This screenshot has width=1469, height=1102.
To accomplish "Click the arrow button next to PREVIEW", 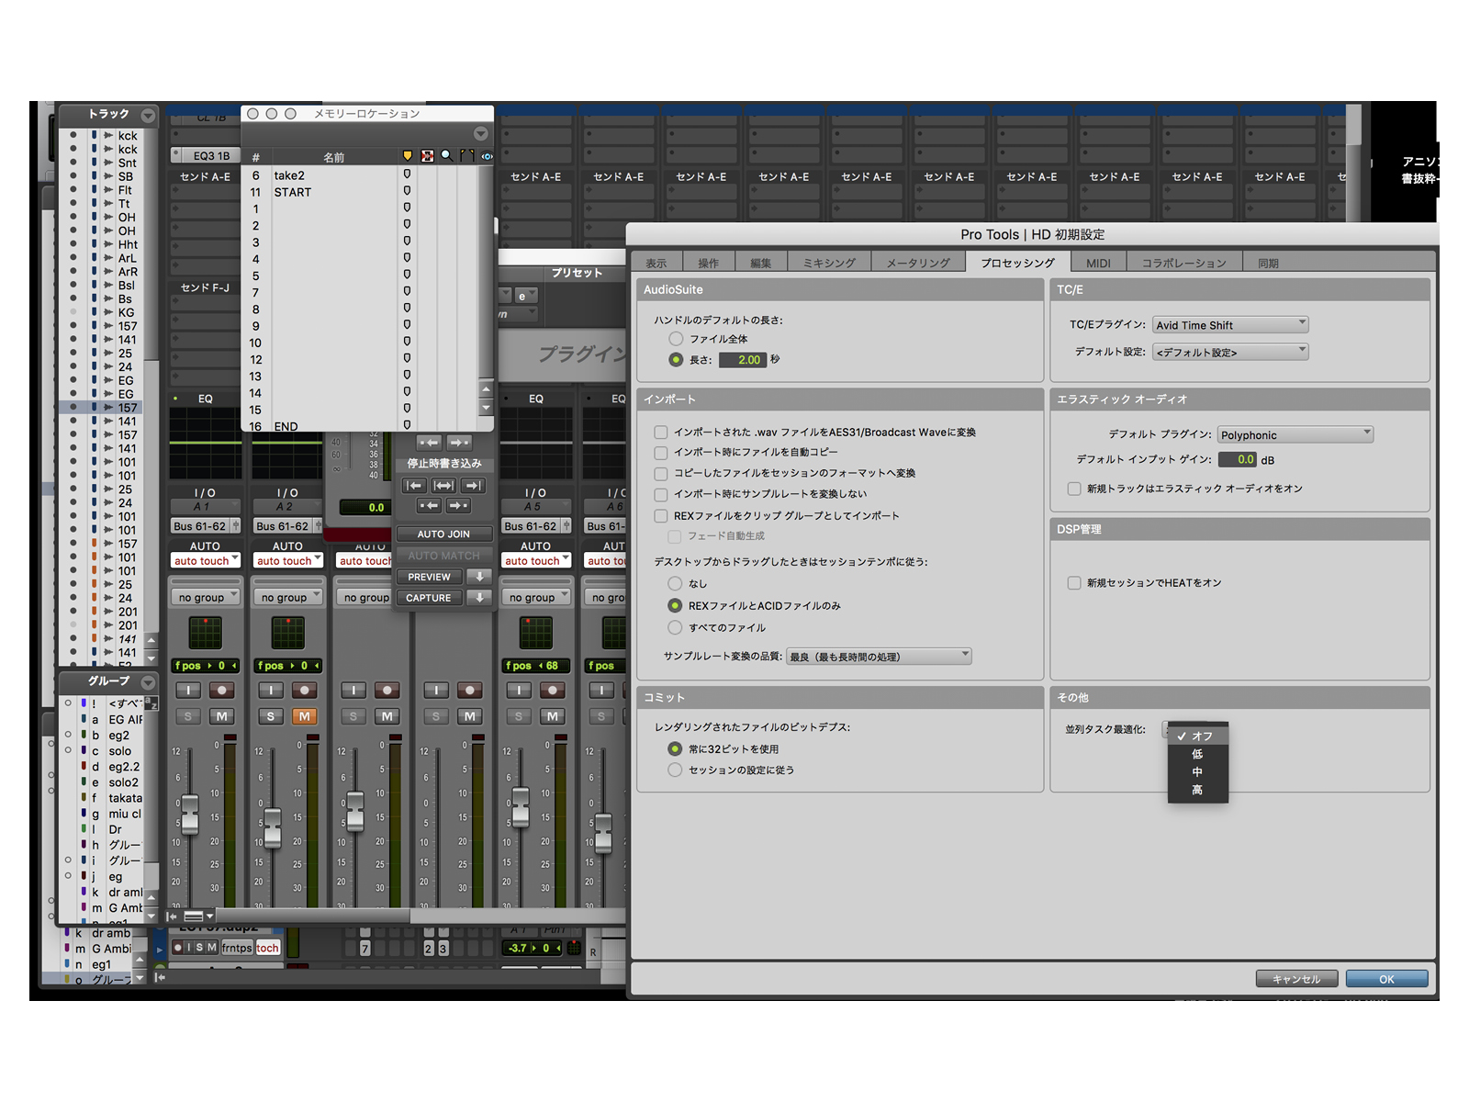I will [x=478, y=577].
